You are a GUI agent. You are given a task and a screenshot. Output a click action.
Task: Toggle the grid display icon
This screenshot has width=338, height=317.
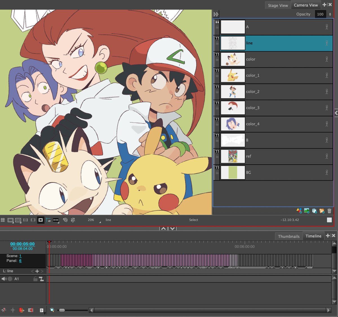click(x=3, y=220)
